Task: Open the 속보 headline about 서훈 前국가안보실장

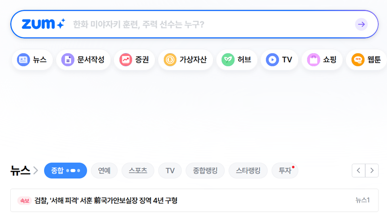Action: click(106, 201)
